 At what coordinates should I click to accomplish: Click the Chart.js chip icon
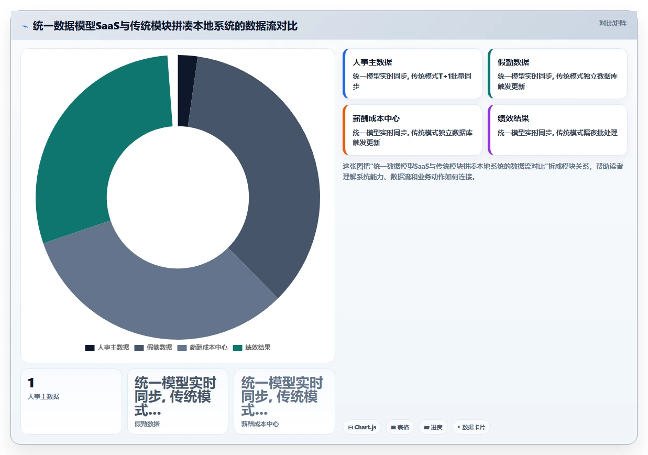pos(350,428)
